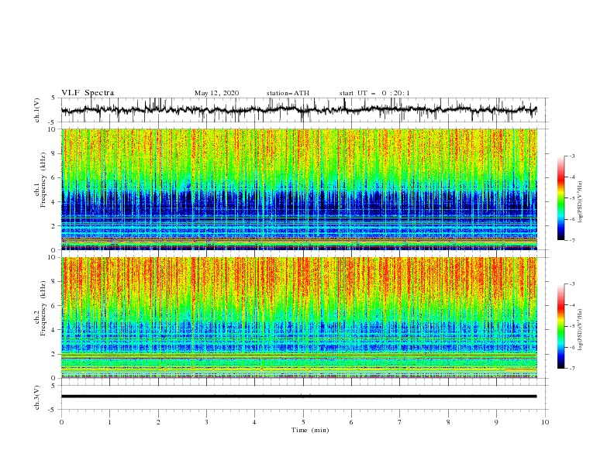Click upper colorbar 'log(PSD)(V²/Hz)' label
Image resolution: width=614 pixels, height=474 pixels.
[581, 202]
